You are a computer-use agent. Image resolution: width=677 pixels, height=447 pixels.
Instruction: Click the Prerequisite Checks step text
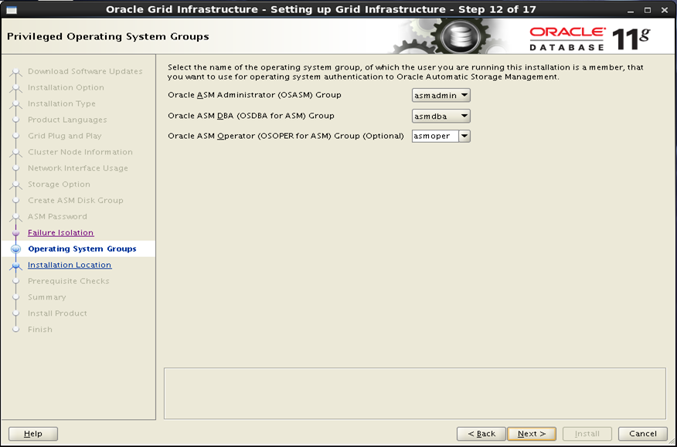pos(69,281)
